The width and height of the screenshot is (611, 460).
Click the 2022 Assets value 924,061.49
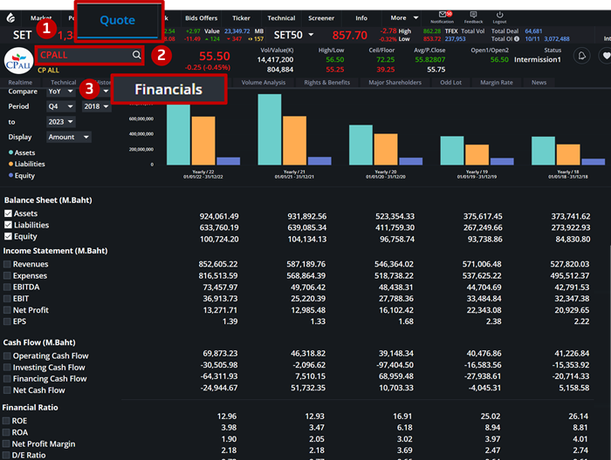click(219, 216)
